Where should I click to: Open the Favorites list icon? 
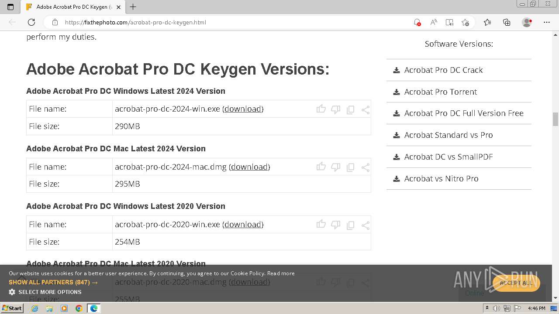[x=487, y=22]
